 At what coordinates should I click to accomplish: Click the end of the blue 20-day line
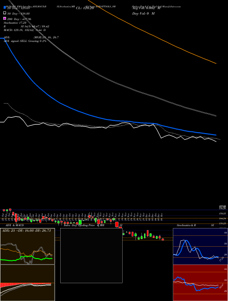216,135
